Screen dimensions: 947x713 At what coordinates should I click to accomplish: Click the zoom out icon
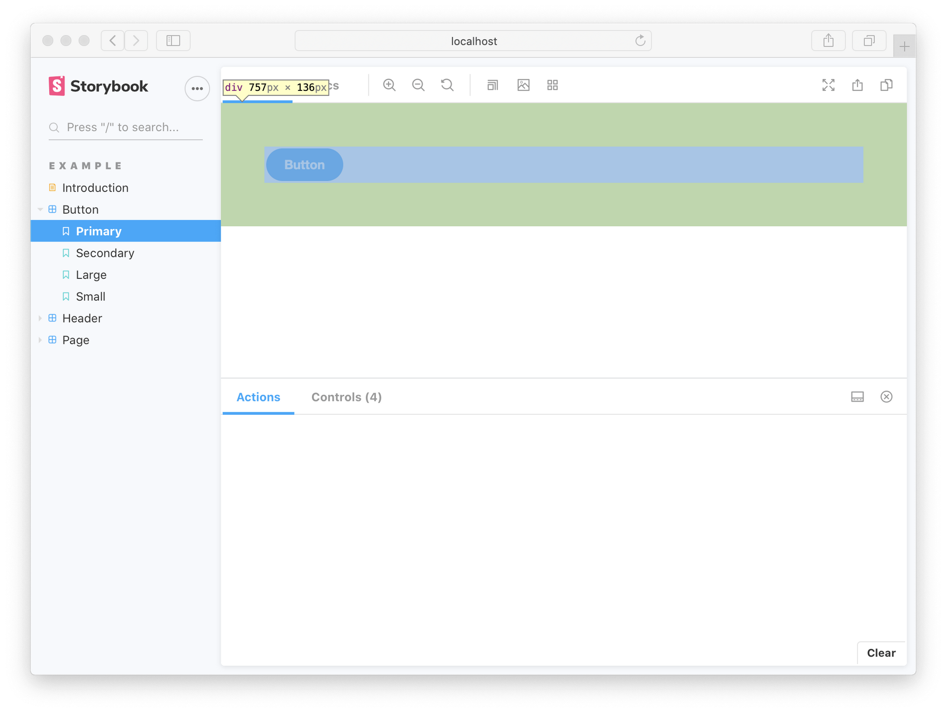418,85
